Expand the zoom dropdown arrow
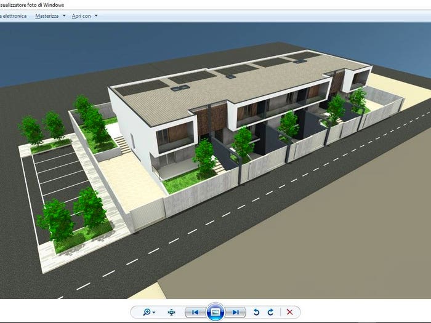This screenshot has height=323, width=431. [x=154, y=313]
